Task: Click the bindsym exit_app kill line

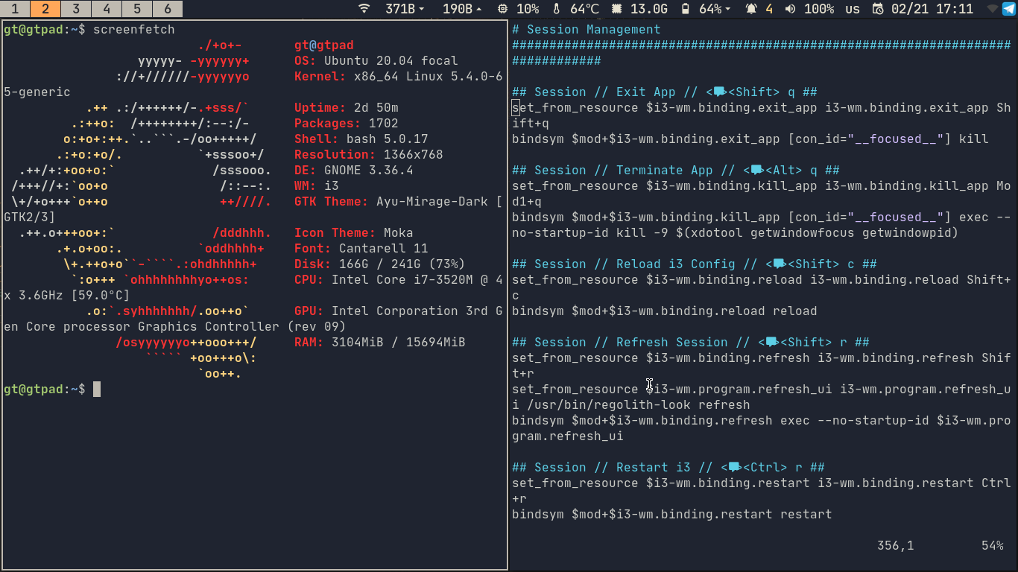Action: 750,139
